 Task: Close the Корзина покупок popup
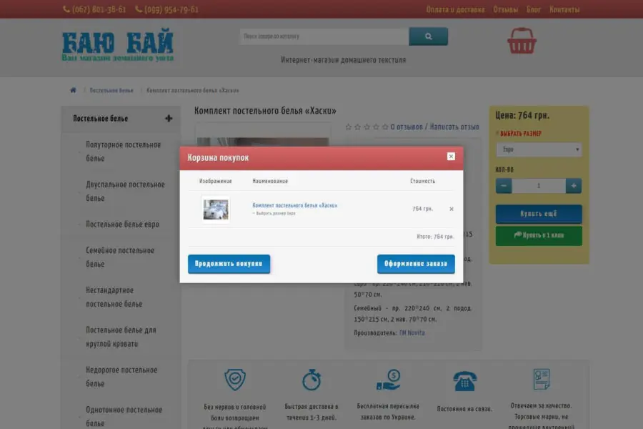pos(451,157)
